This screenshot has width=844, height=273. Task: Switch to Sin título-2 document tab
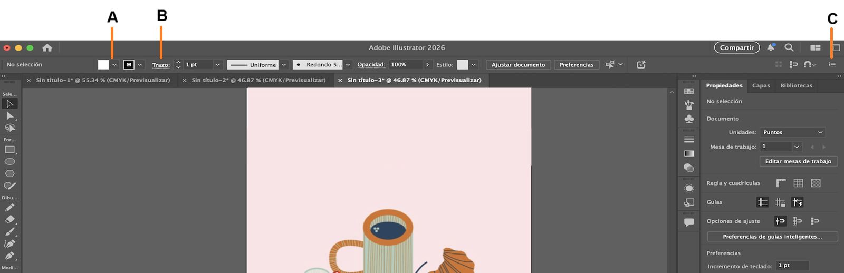coord(258,80)
